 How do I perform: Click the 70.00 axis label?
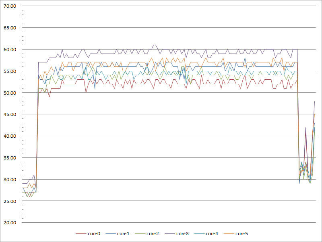pyautogui.click(x=10, y=6)
